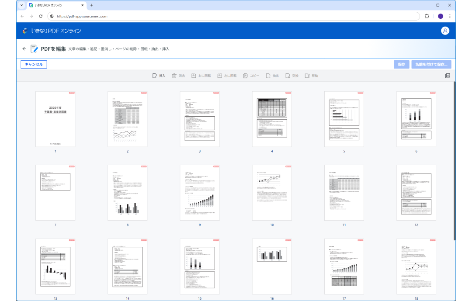The width and height of the screenshot is (472, 301).
Task: Select page 7 thumbnail
Action: pyautogui.click(x=56, y=193)
